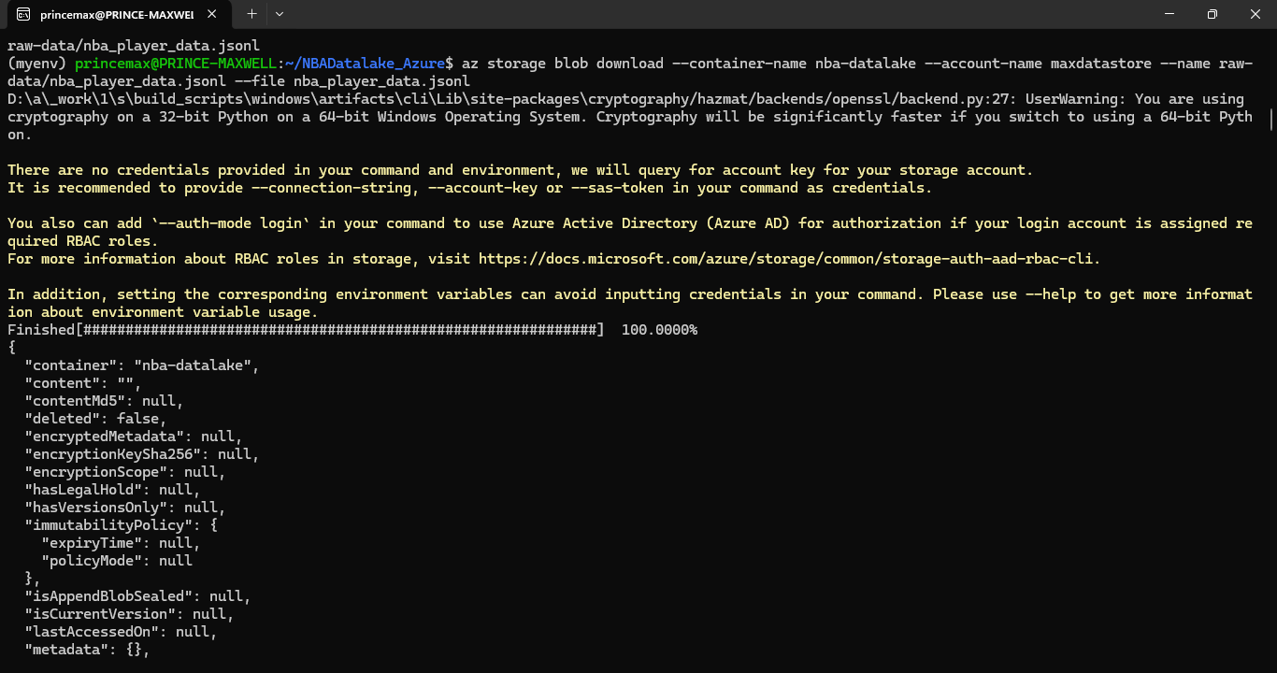Click the terminal icon on the tab
Viewport: 1277px width, 673px height.
[x=23, y=15]
